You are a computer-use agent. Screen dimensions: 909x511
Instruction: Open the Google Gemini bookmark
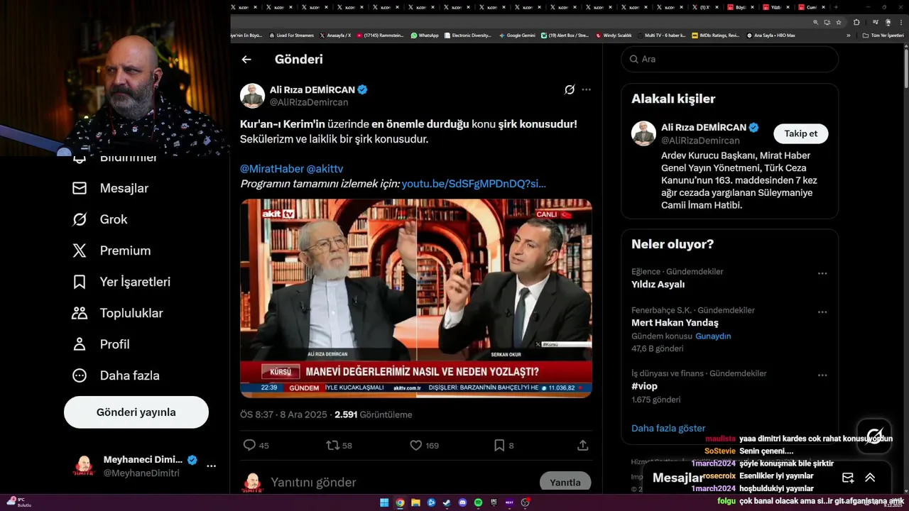[x=517, y=35]
